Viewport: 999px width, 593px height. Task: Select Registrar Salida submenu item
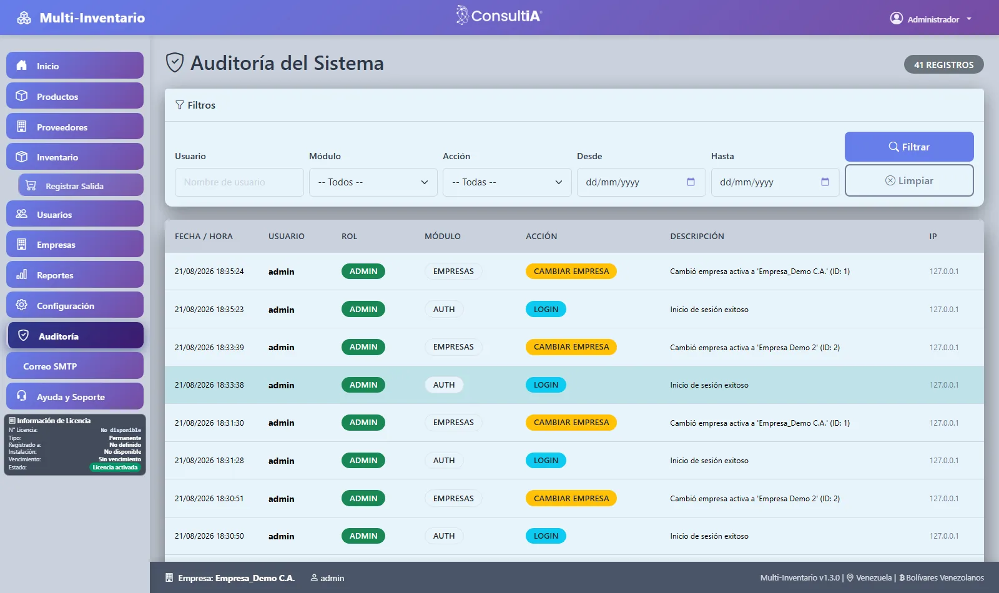pyautogui.click(x=81, y=185)
